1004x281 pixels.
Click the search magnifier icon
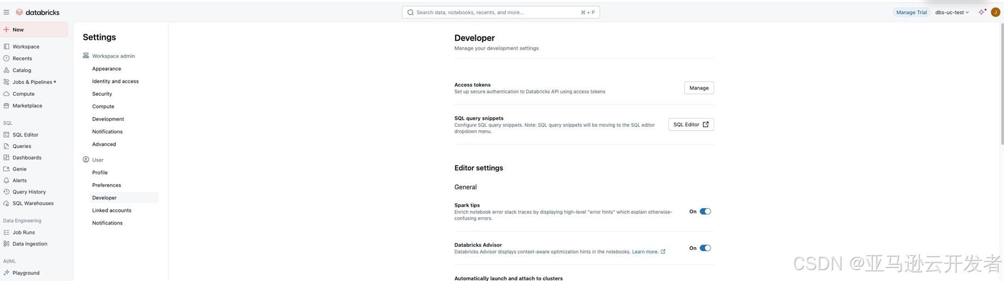point(410,12)
